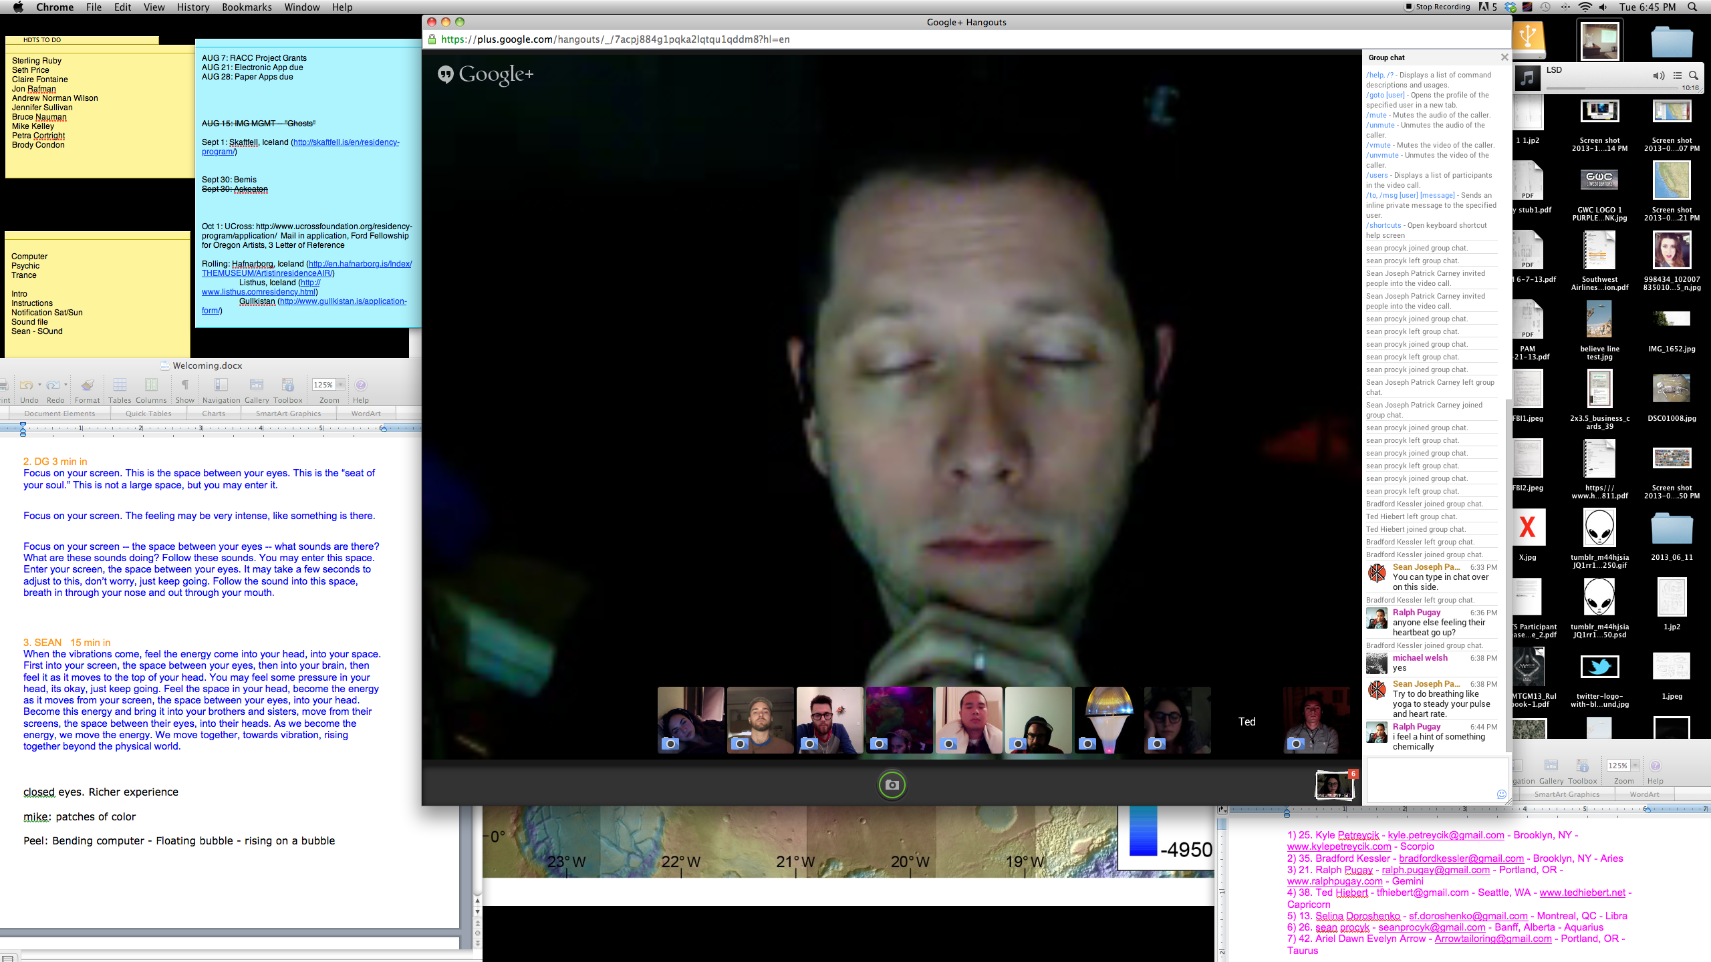
Task: Open the Gallery icon in Welcoming.docx toolbar
Action: pyautogui.click(x=256, y=385)
